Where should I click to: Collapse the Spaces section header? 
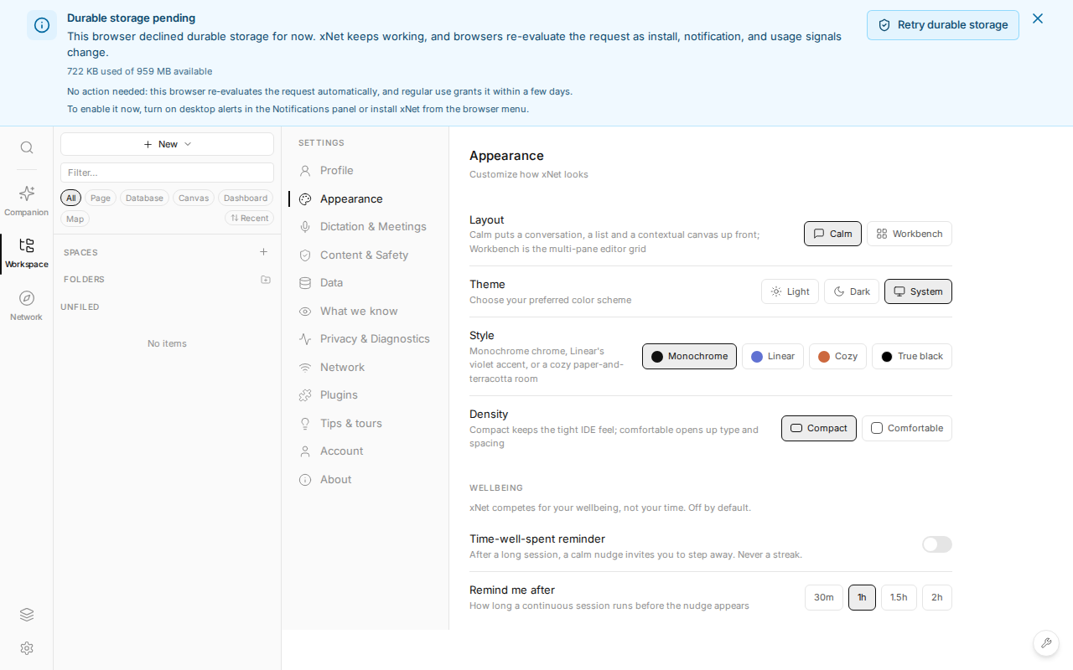tap(80, 252)
